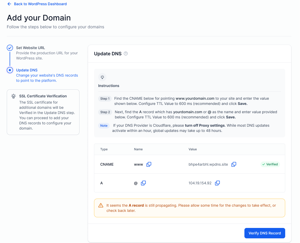Image resolution: width=300 pixels, height=243 pixels.
Task: Copy the CNAME name www
Action: (x=149, y=164)
